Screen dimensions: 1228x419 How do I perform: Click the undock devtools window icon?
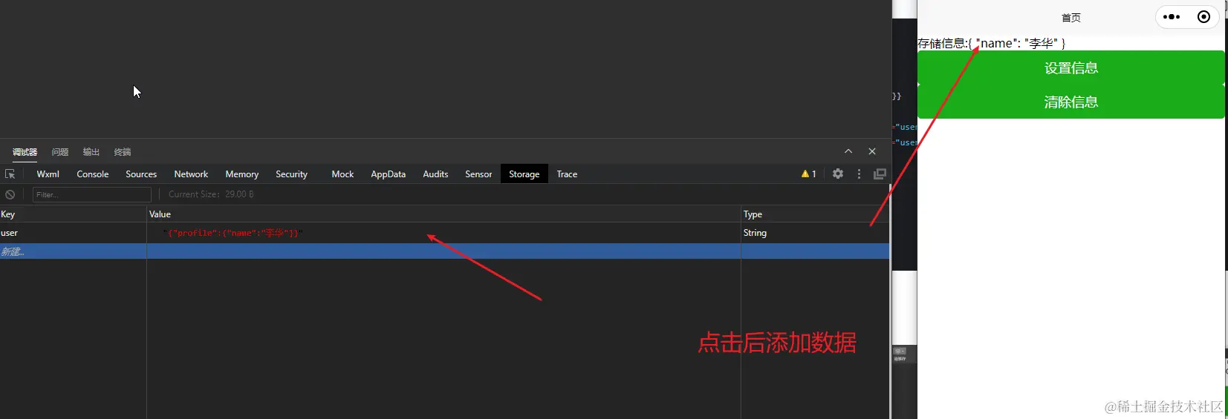pos(880,174)
